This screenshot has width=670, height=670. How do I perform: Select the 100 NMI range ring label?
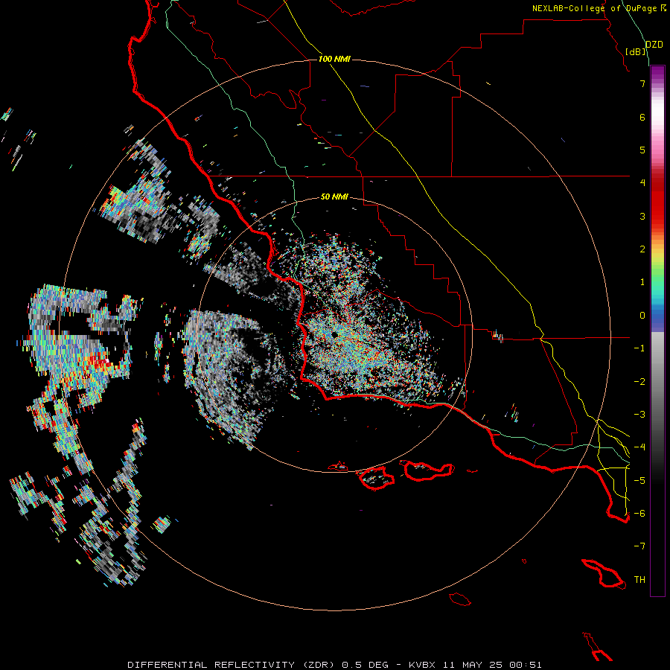coord(334,59)
